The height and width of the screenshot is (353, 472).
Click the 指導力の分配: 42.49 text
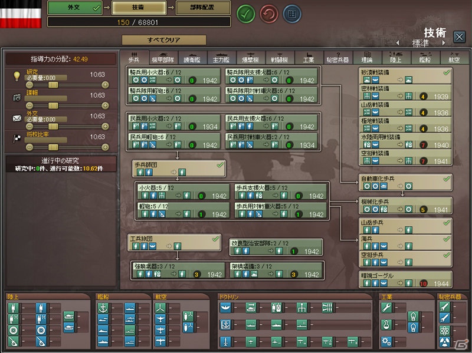click(60, 59)
